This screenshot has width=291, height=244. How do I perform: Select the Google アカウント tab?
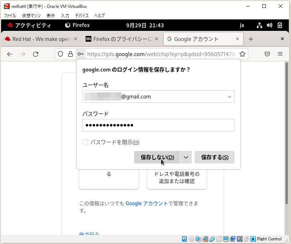[x=203, y=39]
